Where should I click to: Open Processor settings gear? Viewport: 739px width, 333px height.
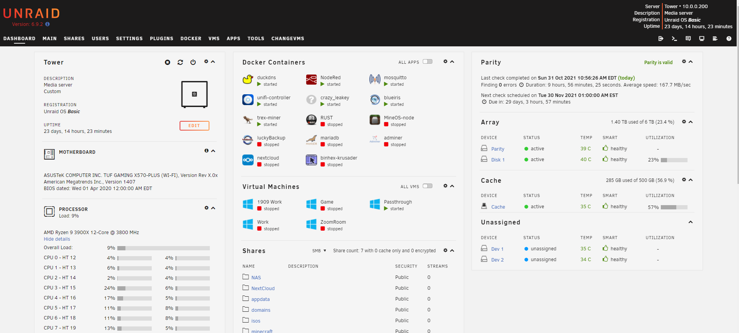206,208
